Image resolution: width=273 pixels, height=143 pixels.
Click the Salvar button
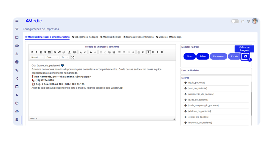(203, 56)
